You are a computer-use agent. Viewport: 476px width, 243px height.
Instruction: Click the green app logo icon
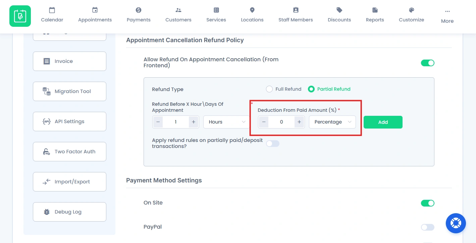coord(20,16)
